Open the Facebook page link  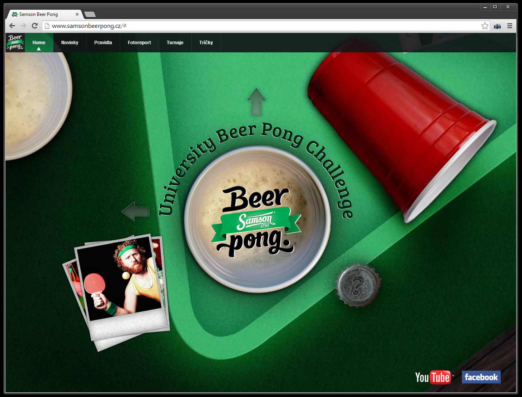481,377
